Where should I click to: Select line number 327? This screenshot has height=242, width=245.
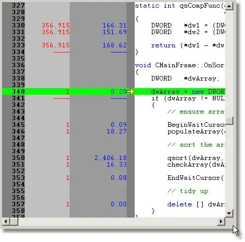coord(18,6)
